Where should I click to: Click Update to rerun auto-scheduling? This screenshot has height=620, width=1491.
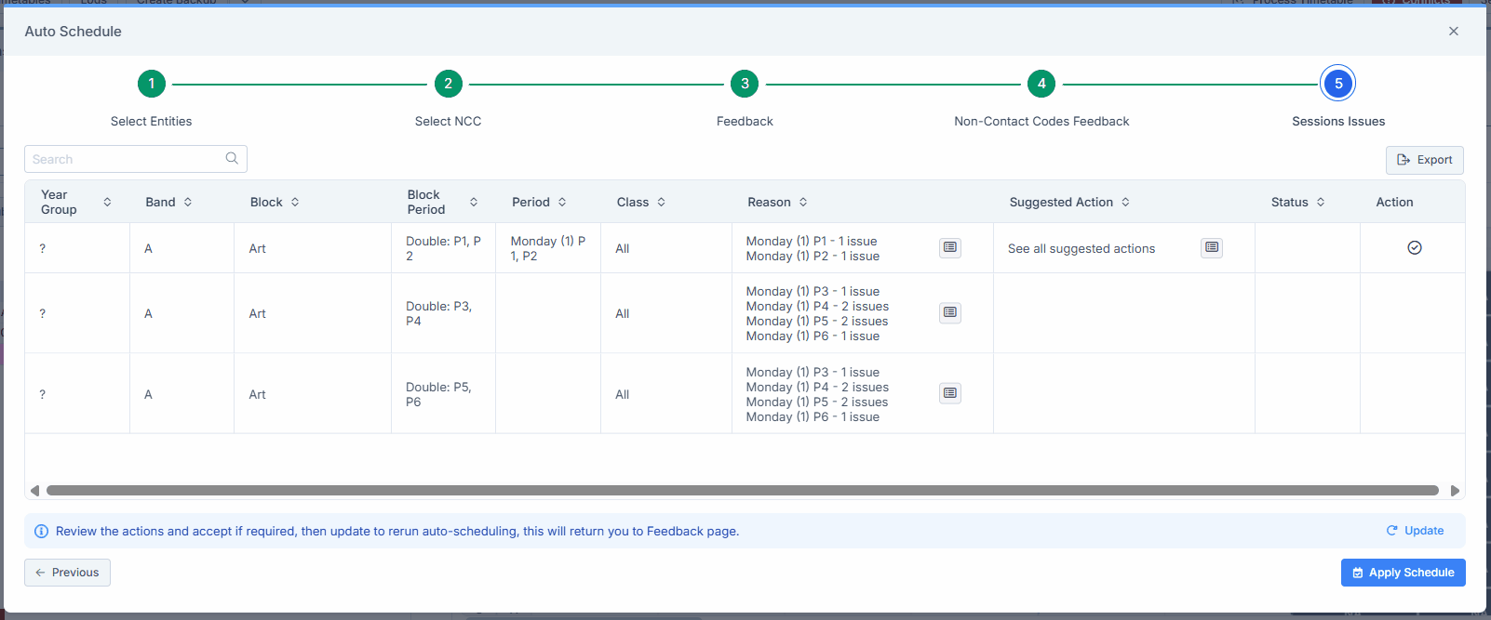coord(1415,531)
